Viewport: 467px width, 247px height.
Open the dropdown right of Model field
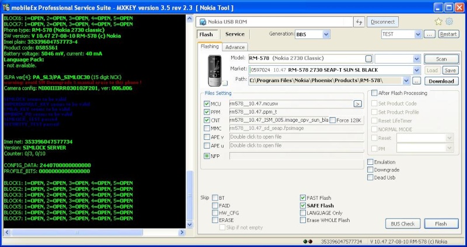point(417,59)
